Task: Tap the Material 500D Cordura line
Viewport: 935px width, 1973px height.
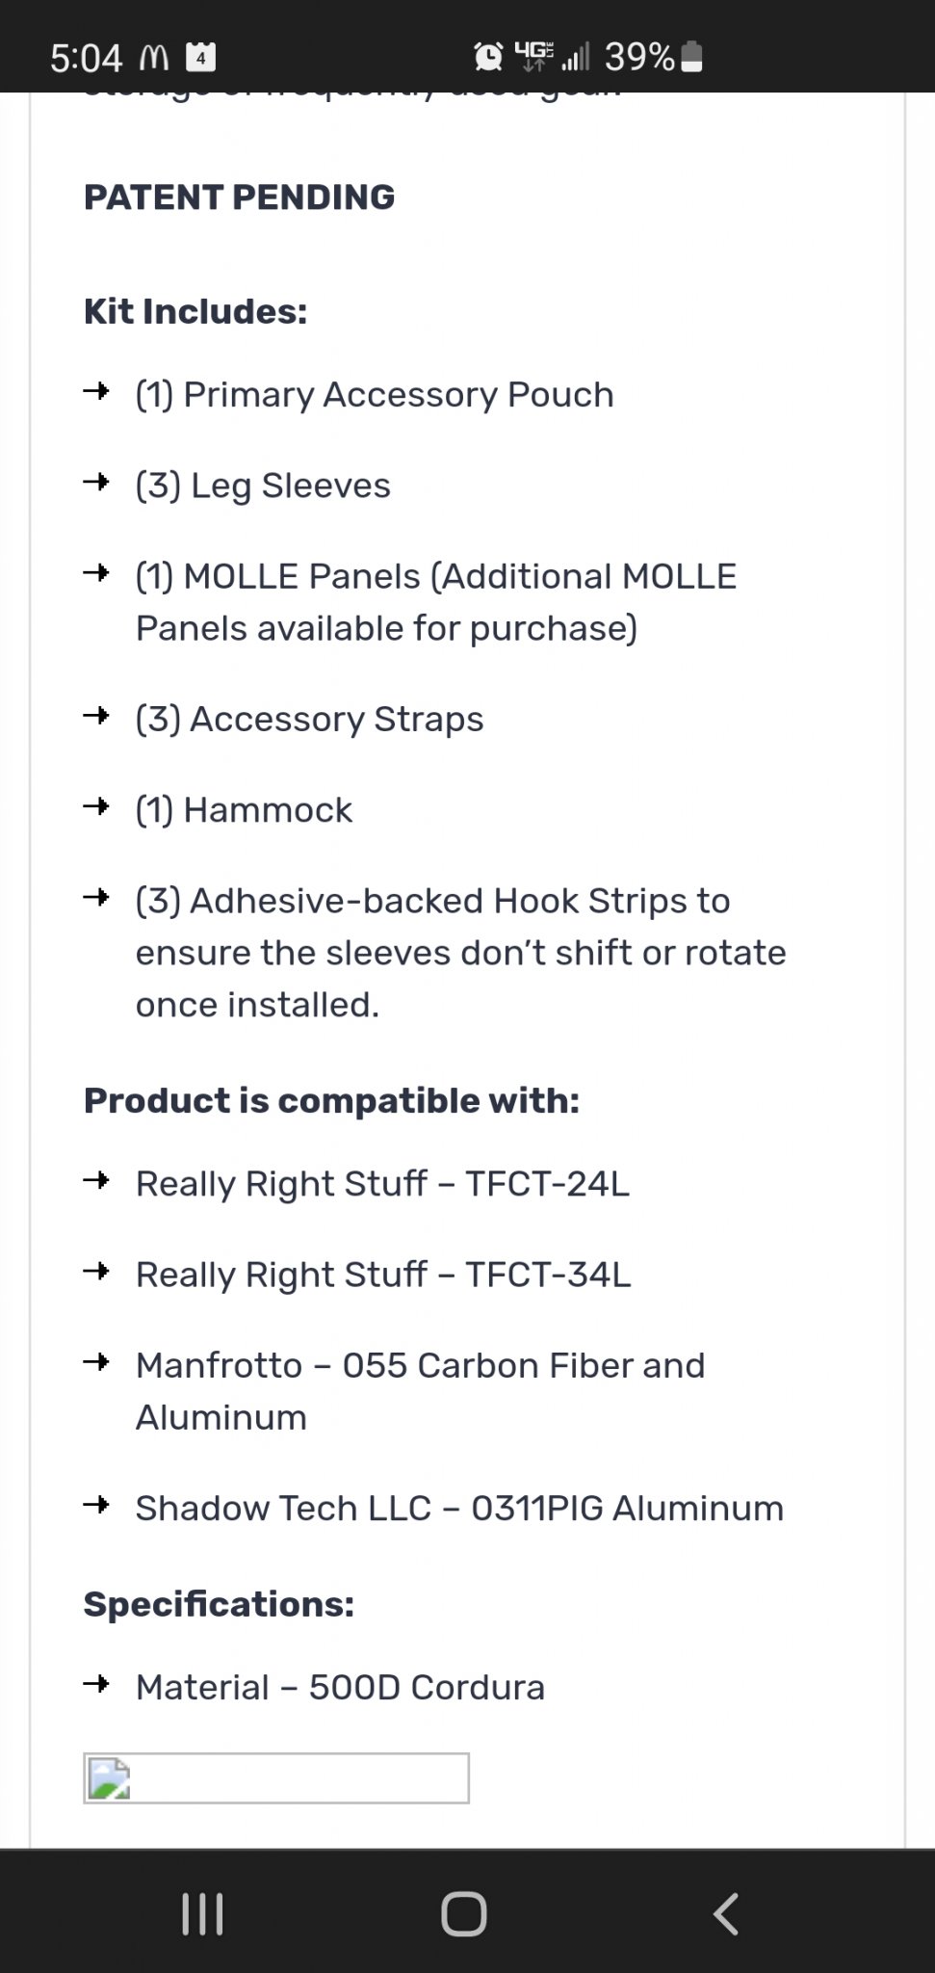Action: pos(340,1687)
